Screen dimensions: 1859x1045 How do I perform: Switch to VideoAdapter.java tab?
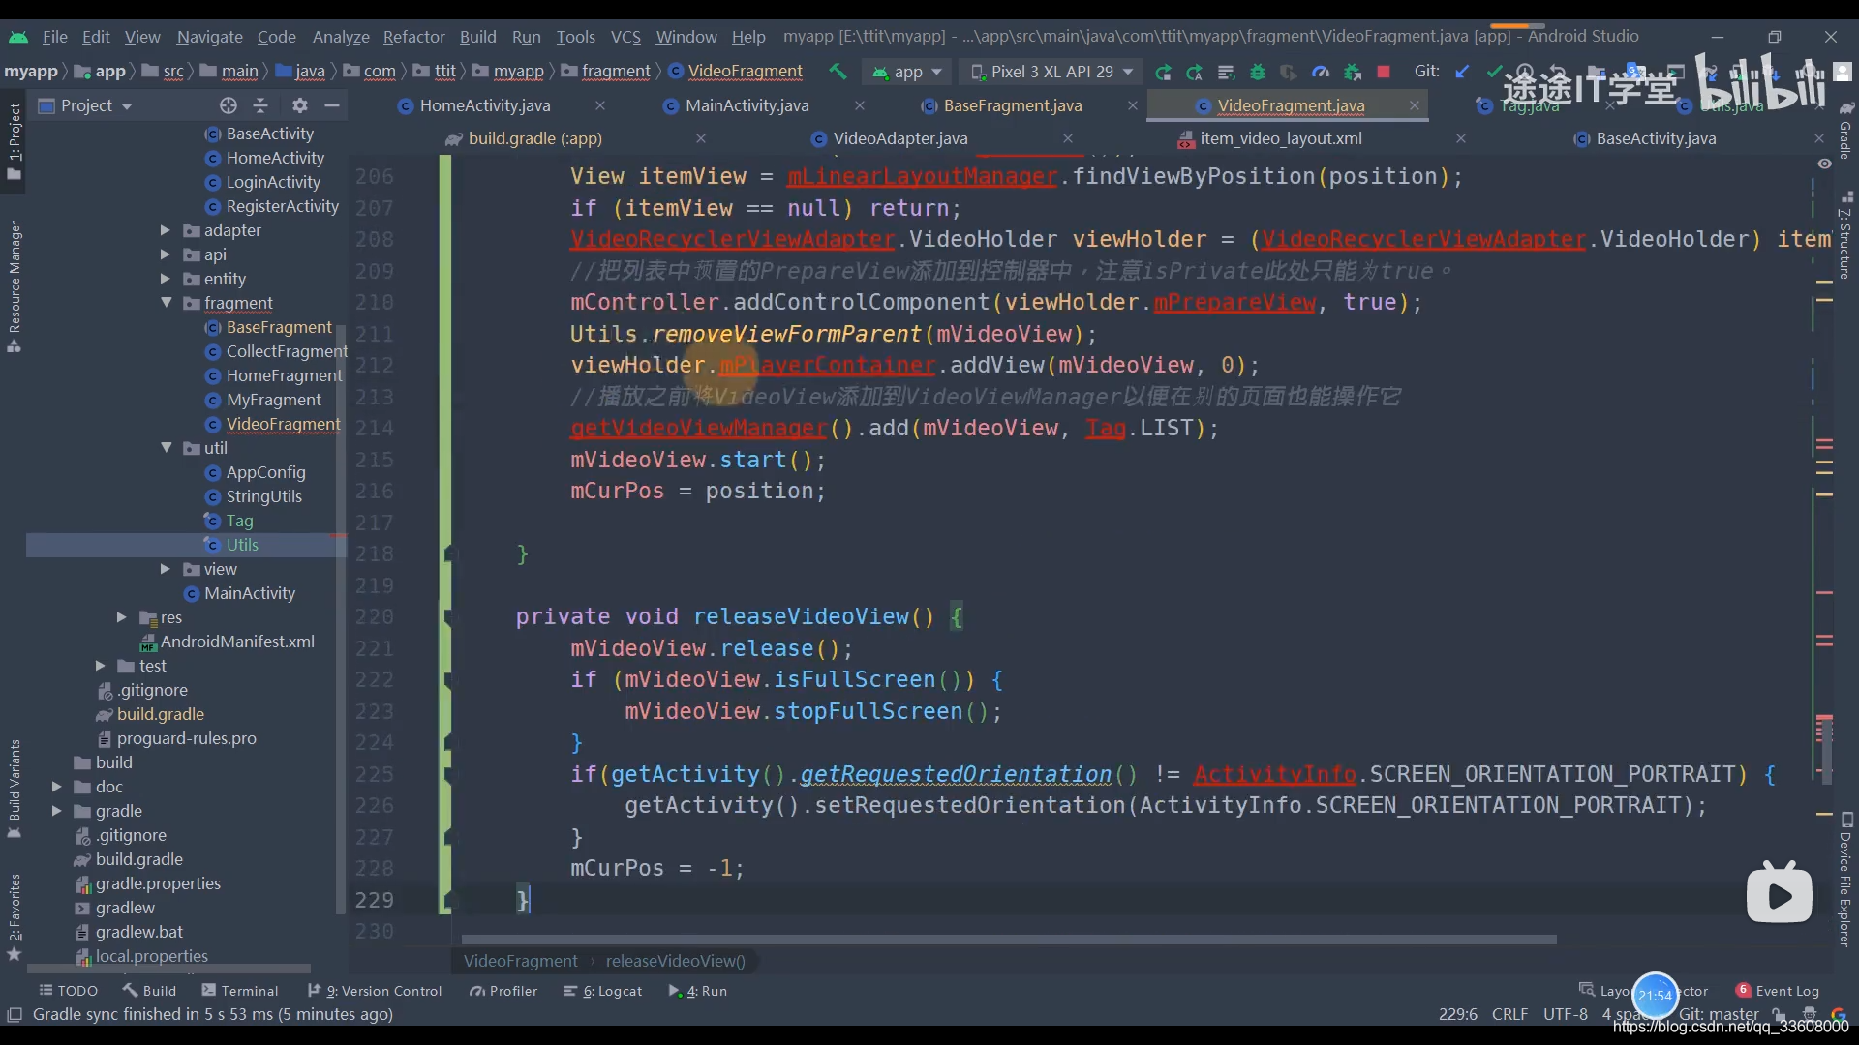click(899, 138)
